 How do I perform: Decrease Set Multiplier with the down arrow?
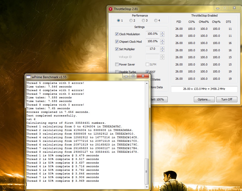(162, 51)
